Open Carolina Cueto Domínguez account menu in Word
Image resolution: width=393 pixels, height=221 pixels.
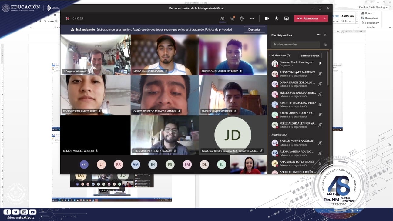pos(375,7)
